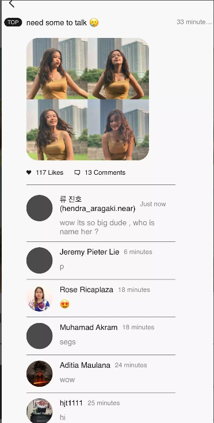
Task: Open the bottom-right photo in collage
Action: (118, 130)
